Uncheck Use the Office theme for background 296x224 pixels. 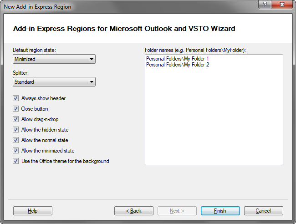point(16,161)
